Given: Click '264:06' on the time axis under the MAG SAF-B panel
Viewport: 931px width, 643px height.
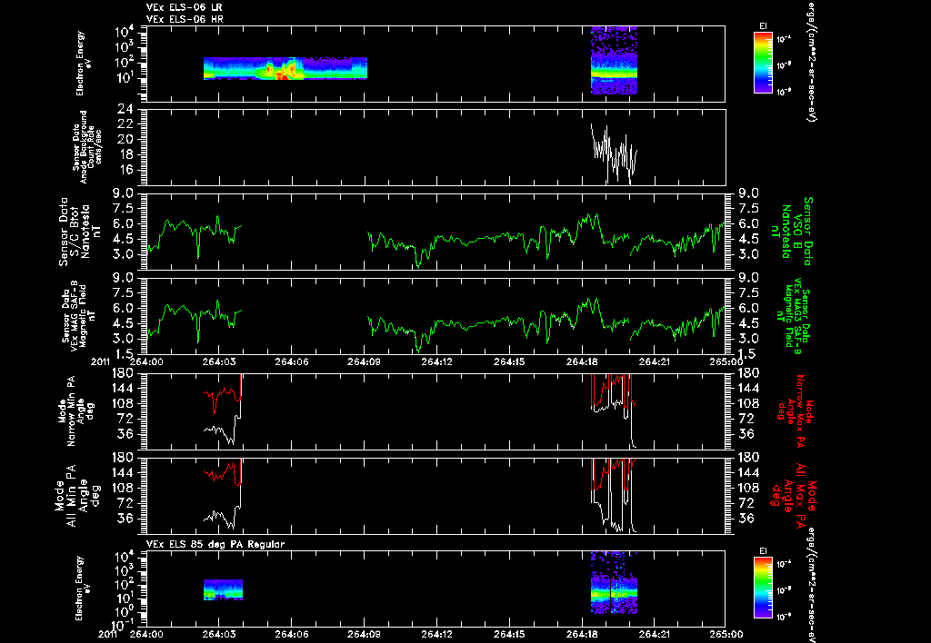Looking at the screenshot, I should 292,361.
